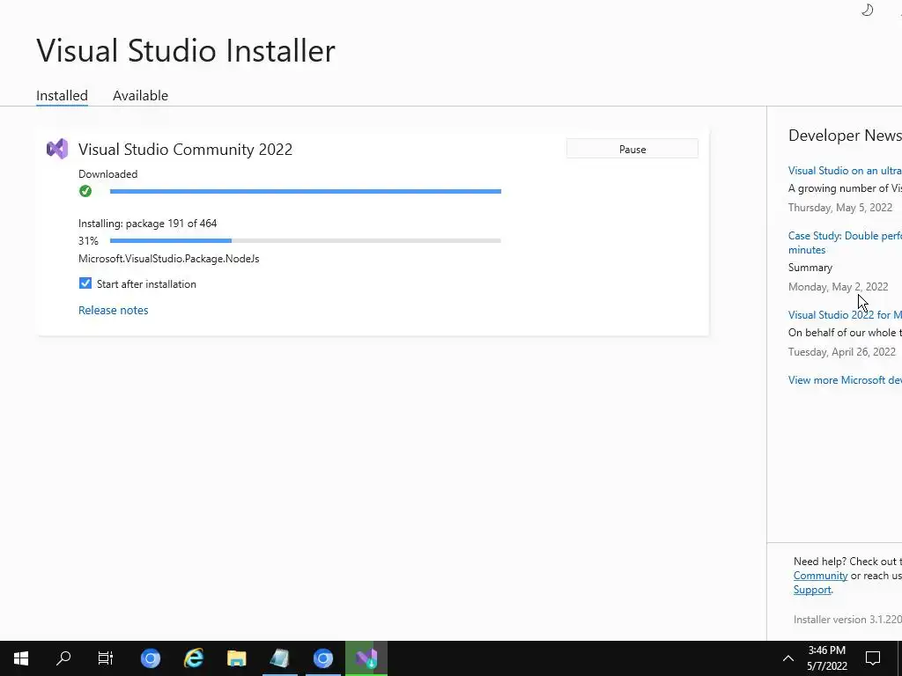Open the notepad-style app taskbar icon
Viewport: 902px width, 676px height.
point(279,658)
